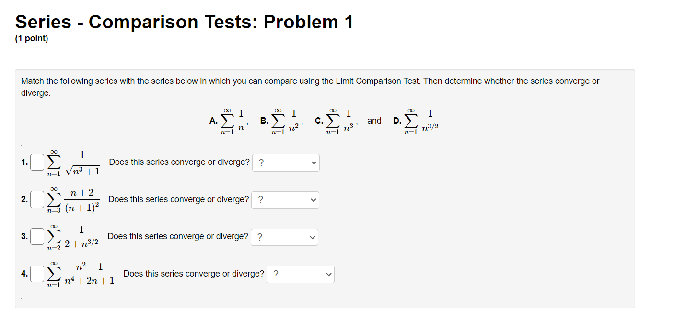Click the heading Series - Comparison Tests: Problem 1

point(184,21)
